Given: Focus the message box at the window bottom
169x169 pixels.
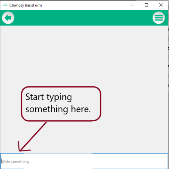Looking at the screenshot, I should pyautogui.click(x=84, y=161).
